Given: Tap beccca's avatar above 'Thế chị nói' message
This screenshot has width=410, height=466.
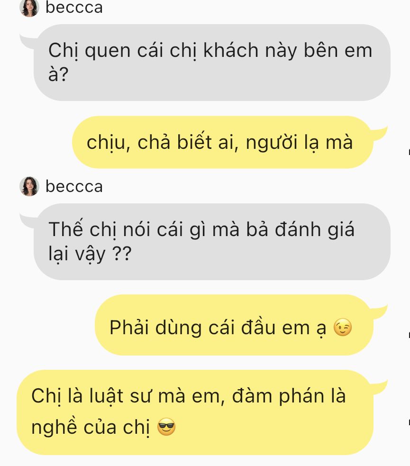Looking at the screenshot, I should [29, 186].
